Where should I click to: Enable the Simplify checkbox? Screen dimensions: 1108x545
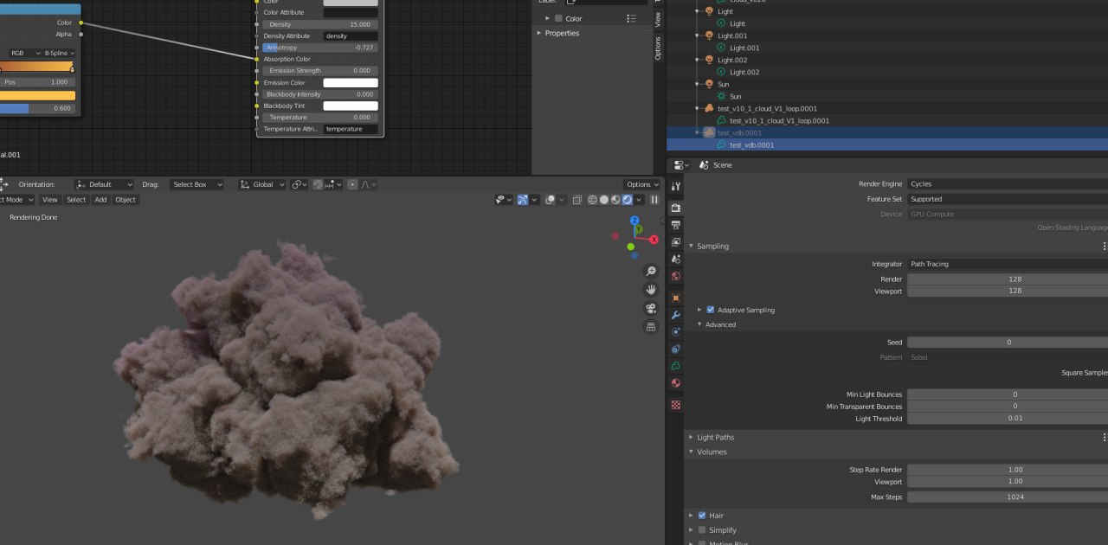point(702,530)
